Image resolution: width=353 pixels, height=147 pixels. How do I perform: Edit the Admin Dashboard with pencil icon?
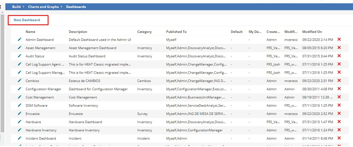tap(19, 39)
